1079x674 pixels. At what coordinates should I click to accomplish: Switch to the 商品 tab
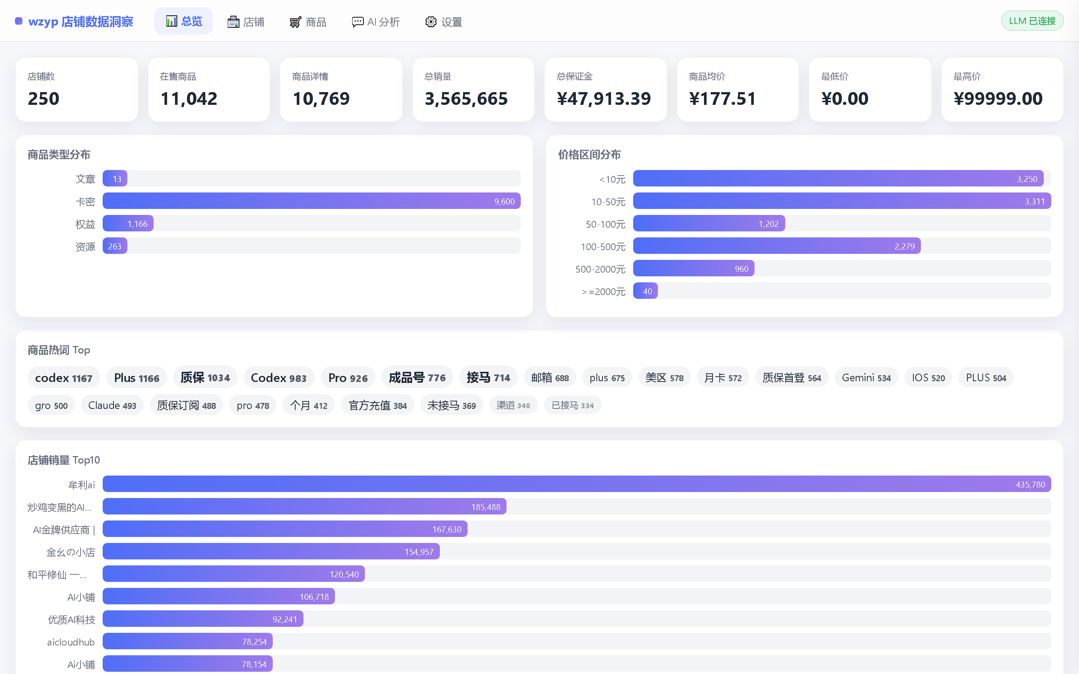click(308, 22)
